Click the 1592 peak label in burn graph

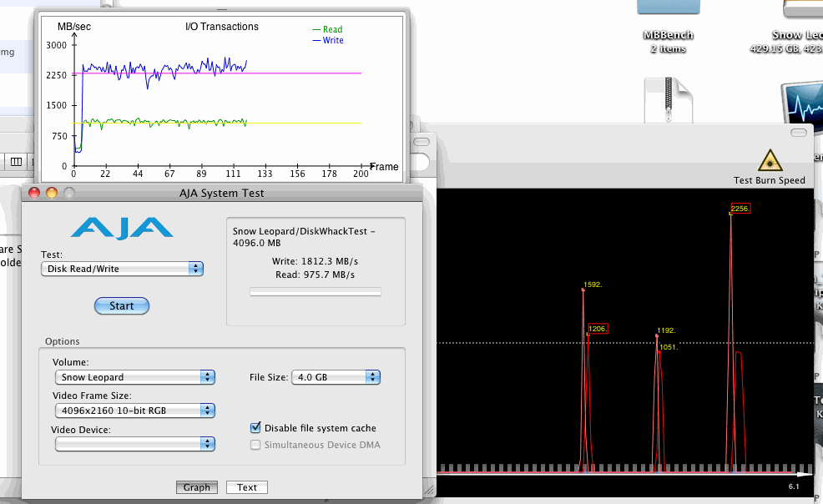click(x=593, y=285)
